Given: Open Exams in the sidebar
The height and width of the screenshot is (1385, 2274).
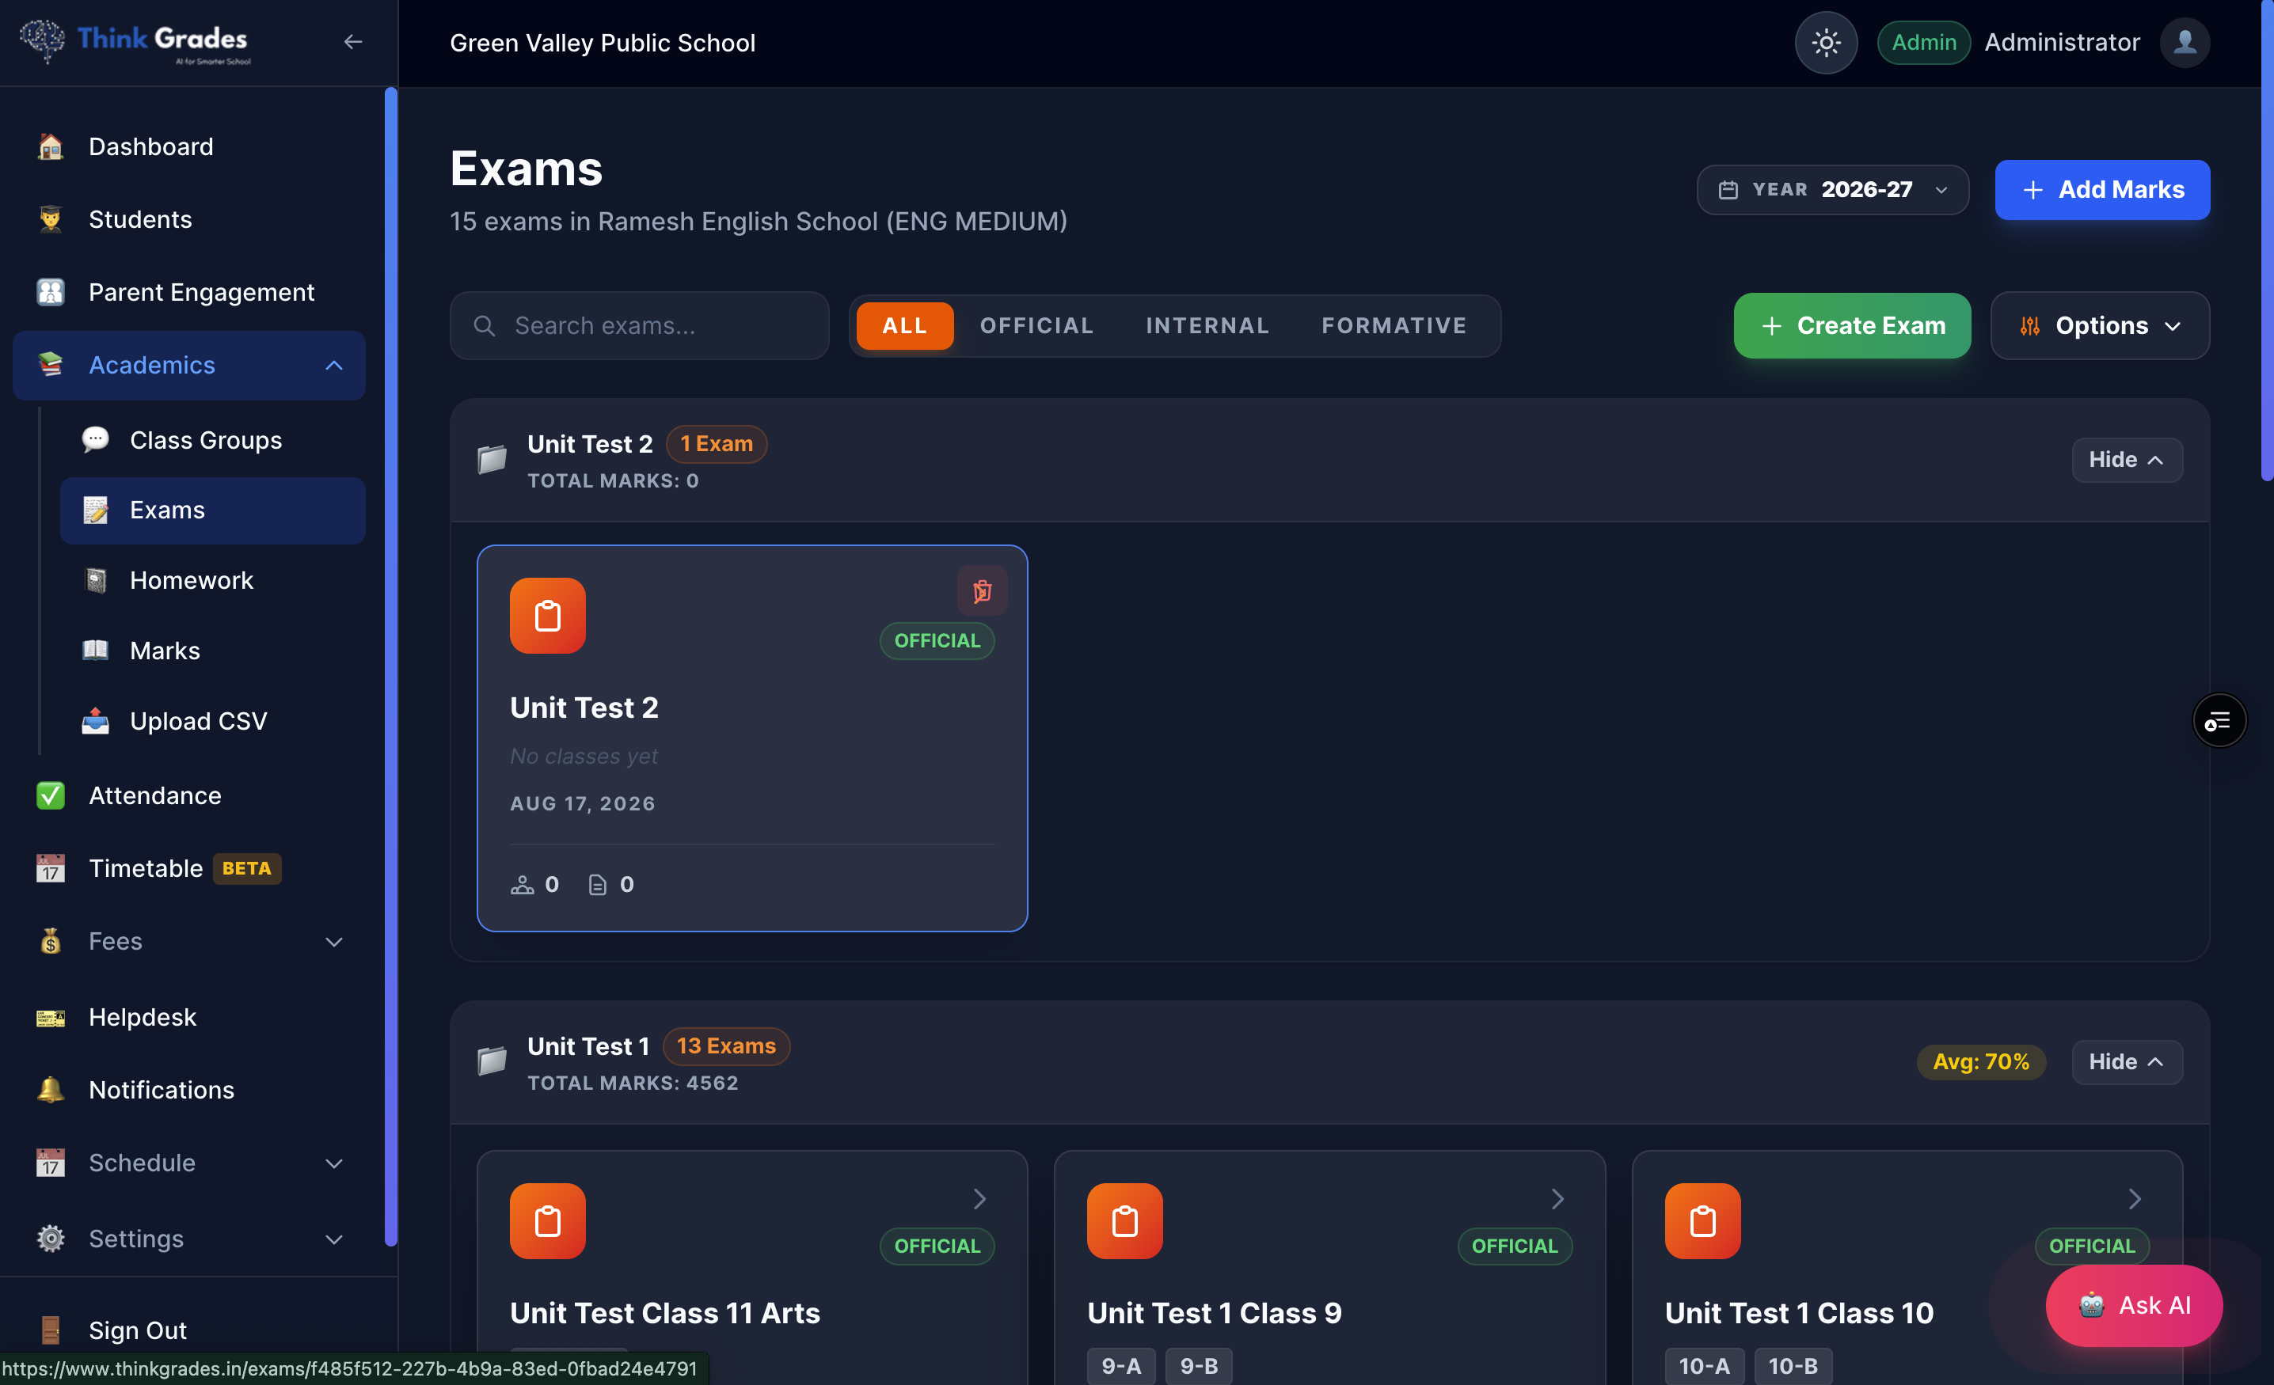Looking at the screenshot, I should pos(213,510).
